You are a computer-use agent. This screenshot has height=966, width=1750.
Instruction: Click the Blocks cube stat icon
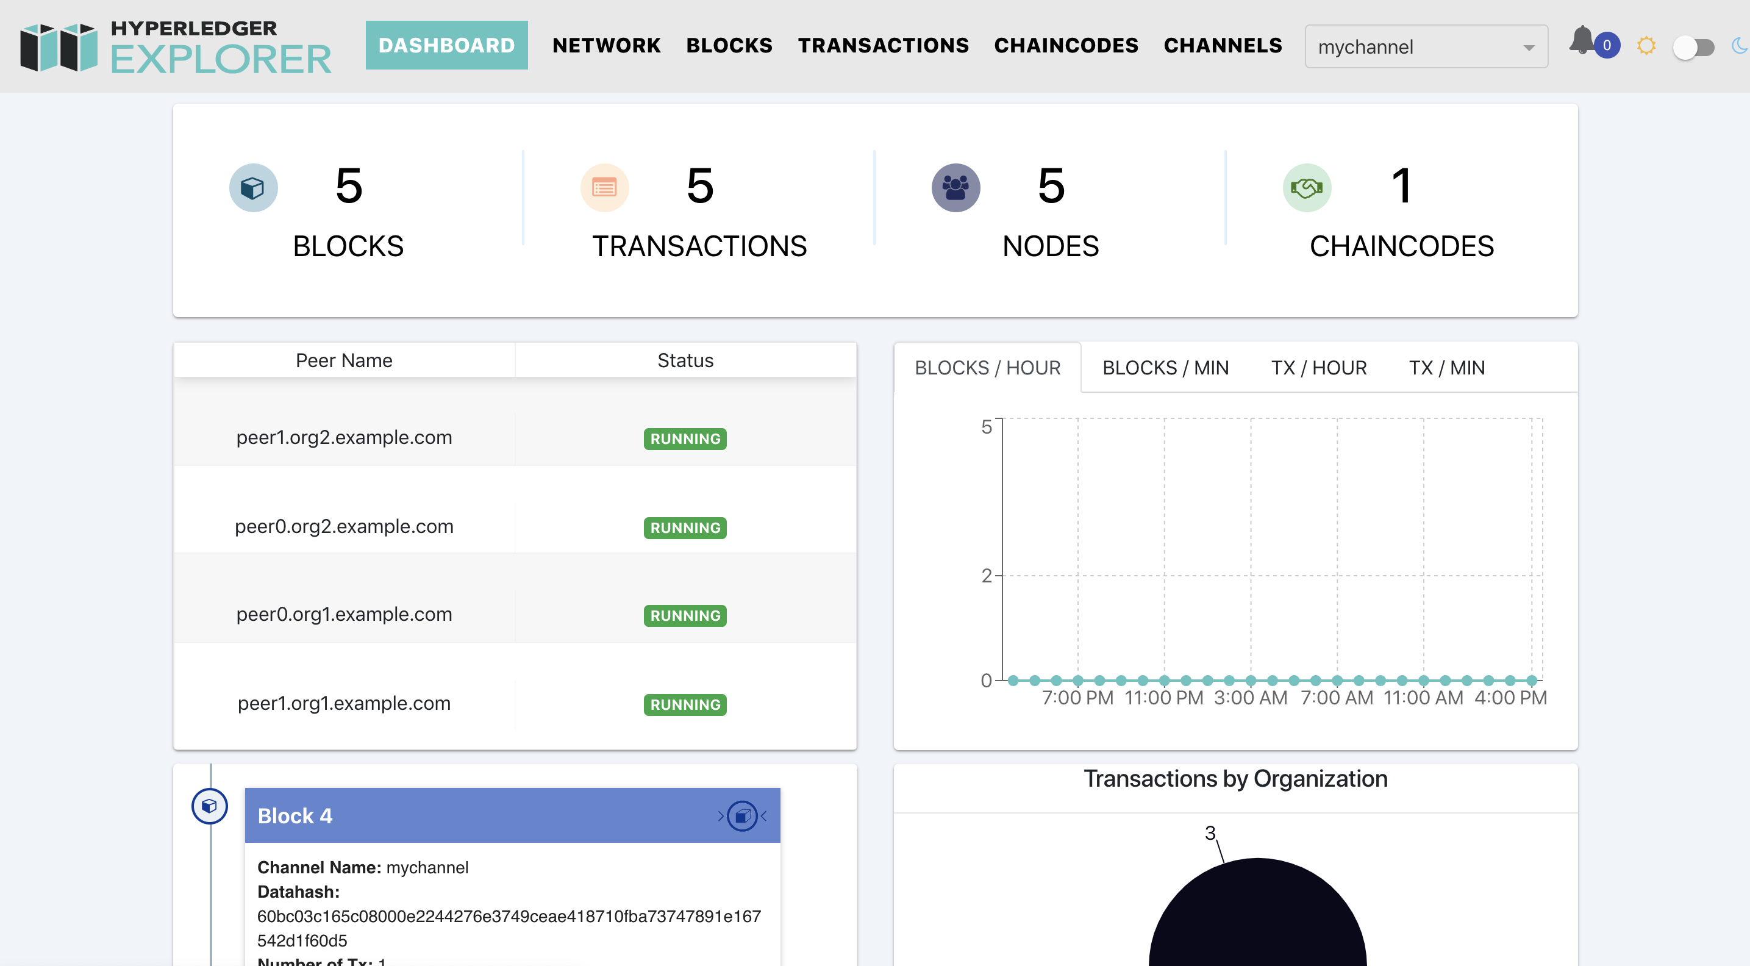[254, 187]
